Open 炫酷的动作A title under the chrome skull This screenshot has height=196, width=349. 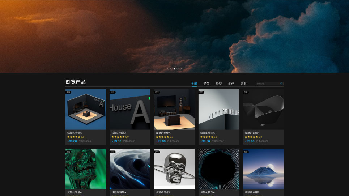[163, 192]
